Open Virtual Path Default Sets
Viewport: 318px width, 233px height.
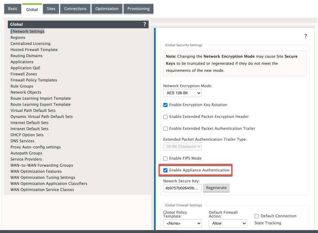(33, 111)
